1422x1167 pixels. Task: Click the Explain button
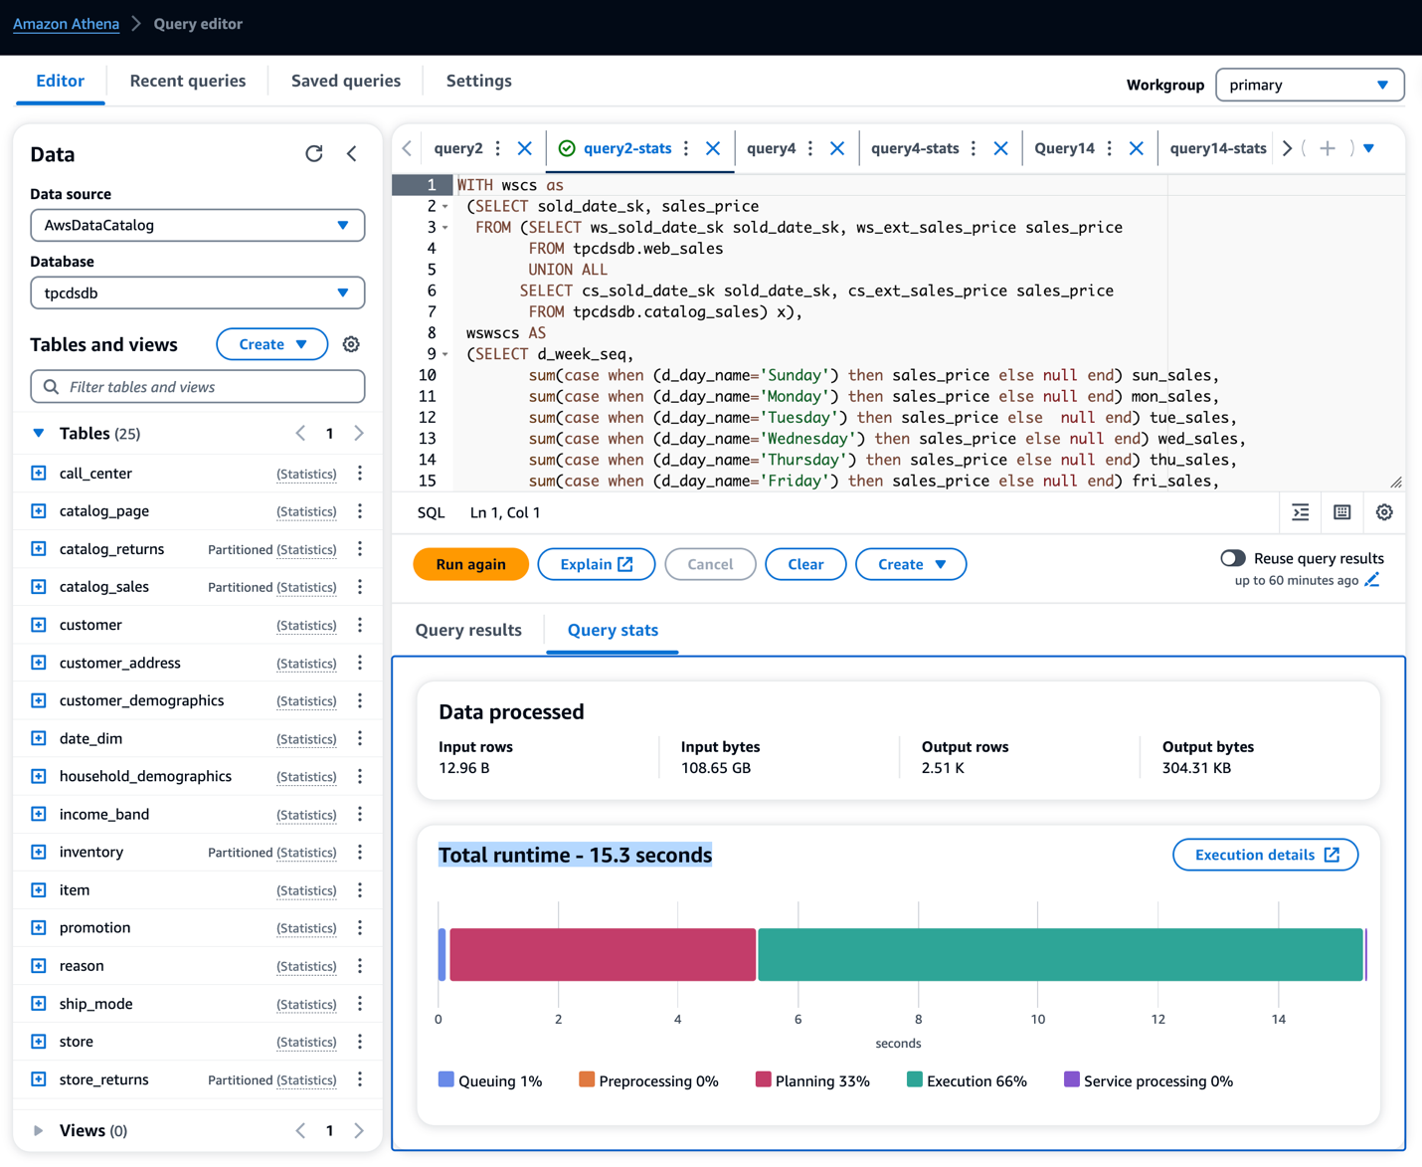click(x=597, y=564)
